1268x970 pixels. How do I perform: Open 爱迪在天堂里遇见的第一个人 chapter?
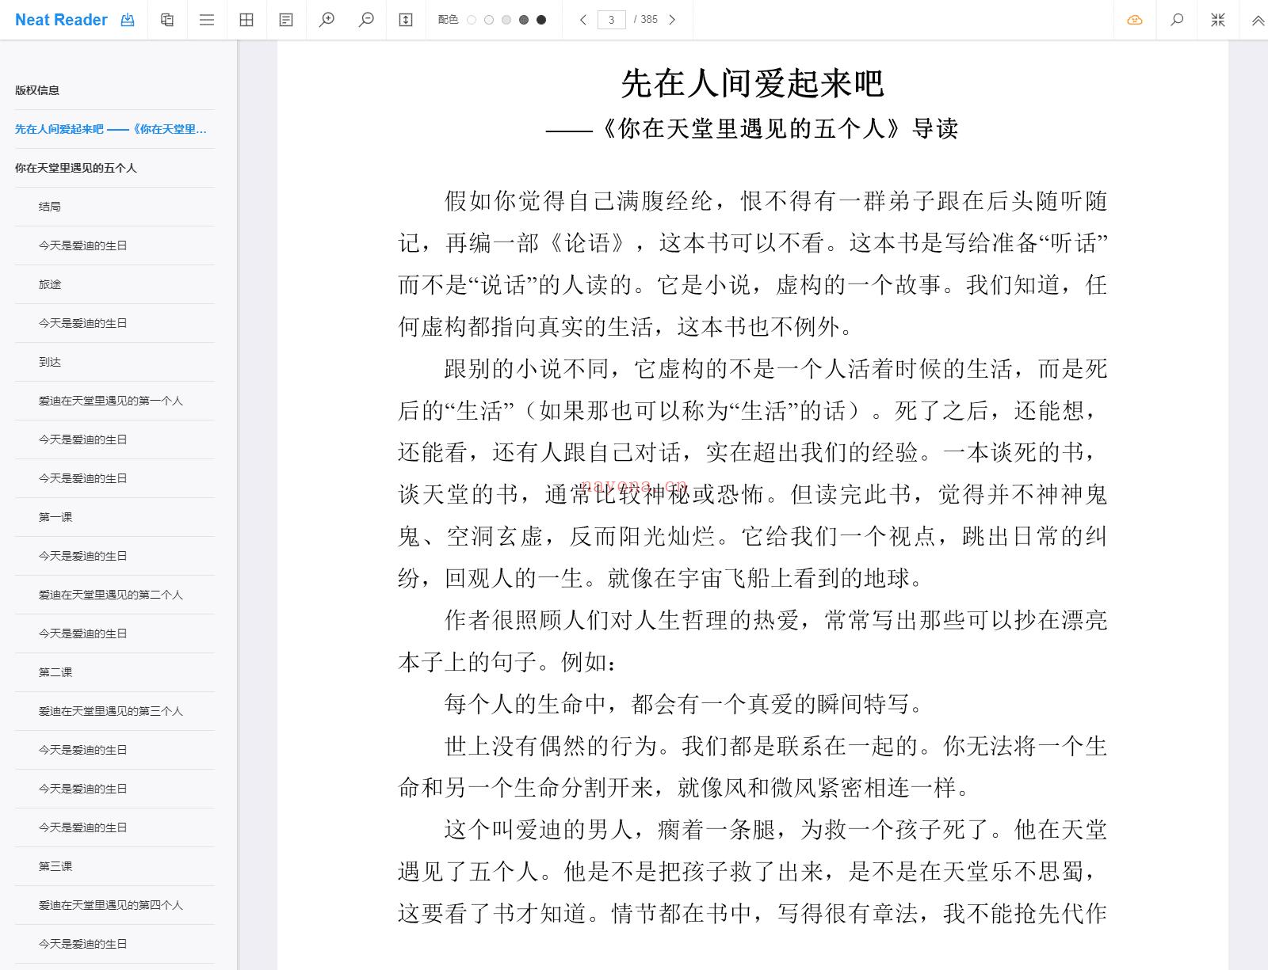pos(111,401)
